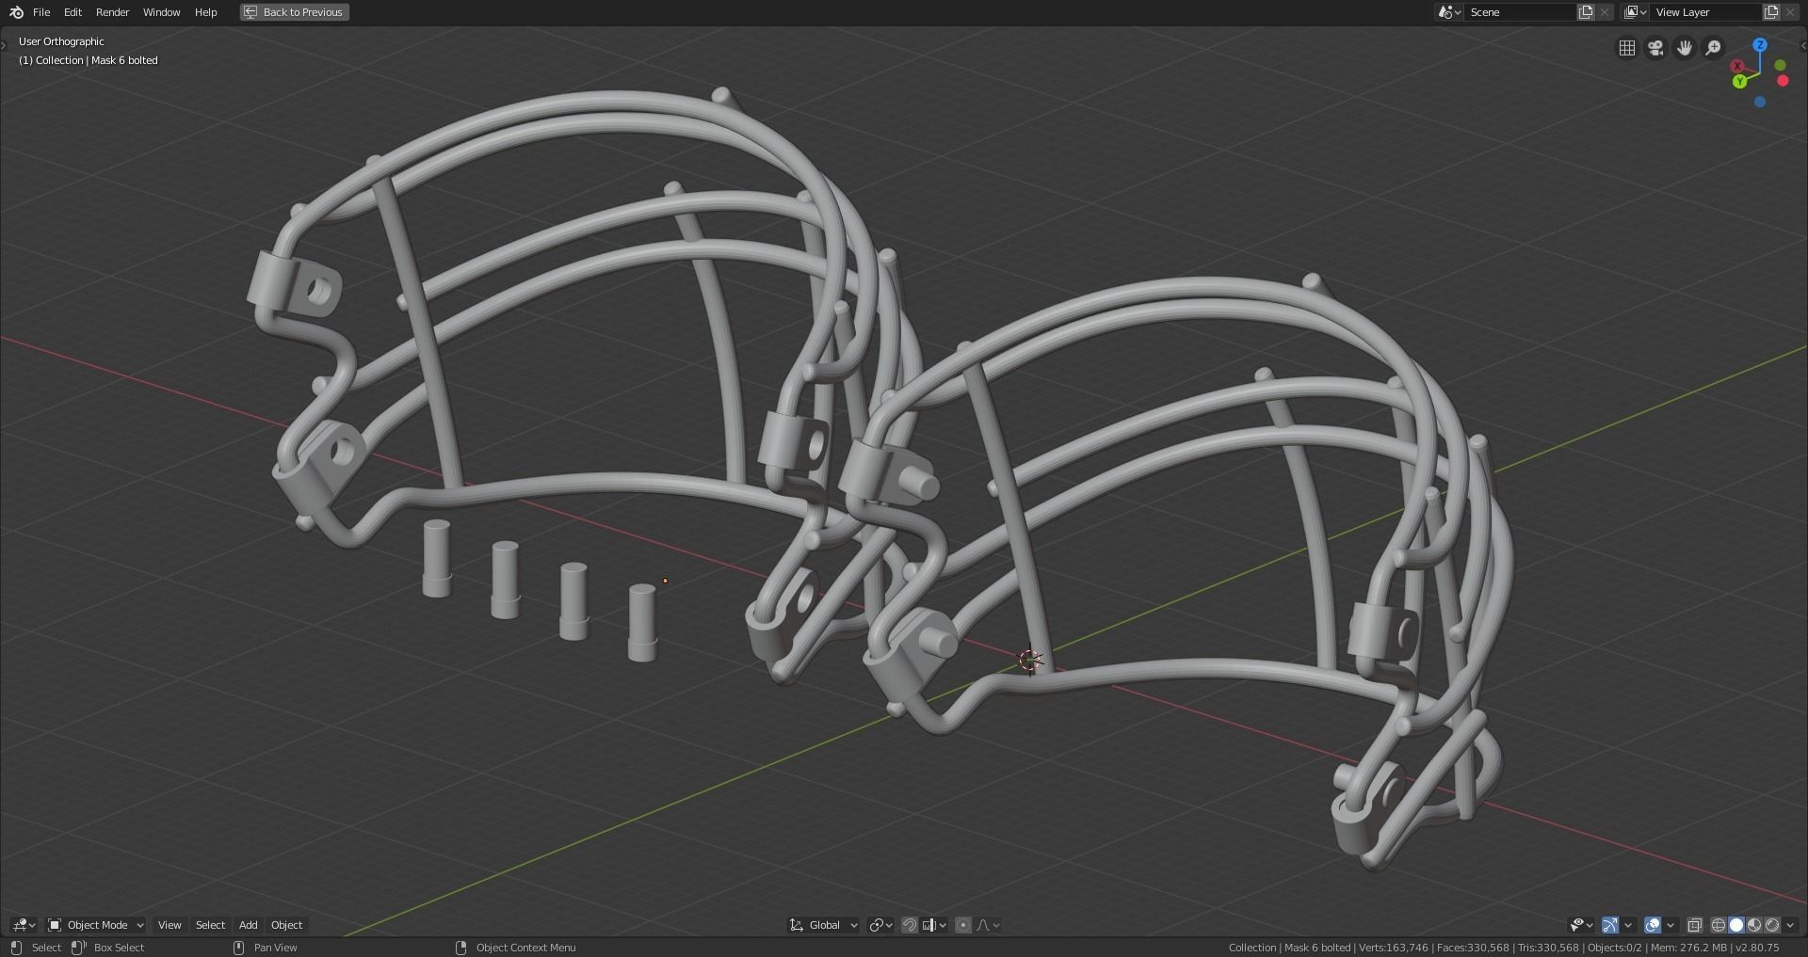Switch to rendered shading
Screen dimensions: 1808x957
1772,925
